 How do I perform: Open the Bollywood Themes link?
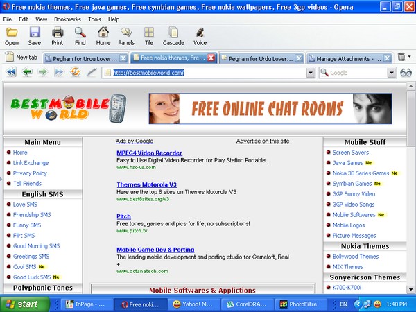[356, 257]
